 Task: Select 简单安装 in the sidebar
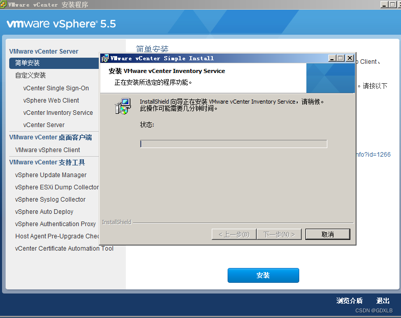click(54, 63)
